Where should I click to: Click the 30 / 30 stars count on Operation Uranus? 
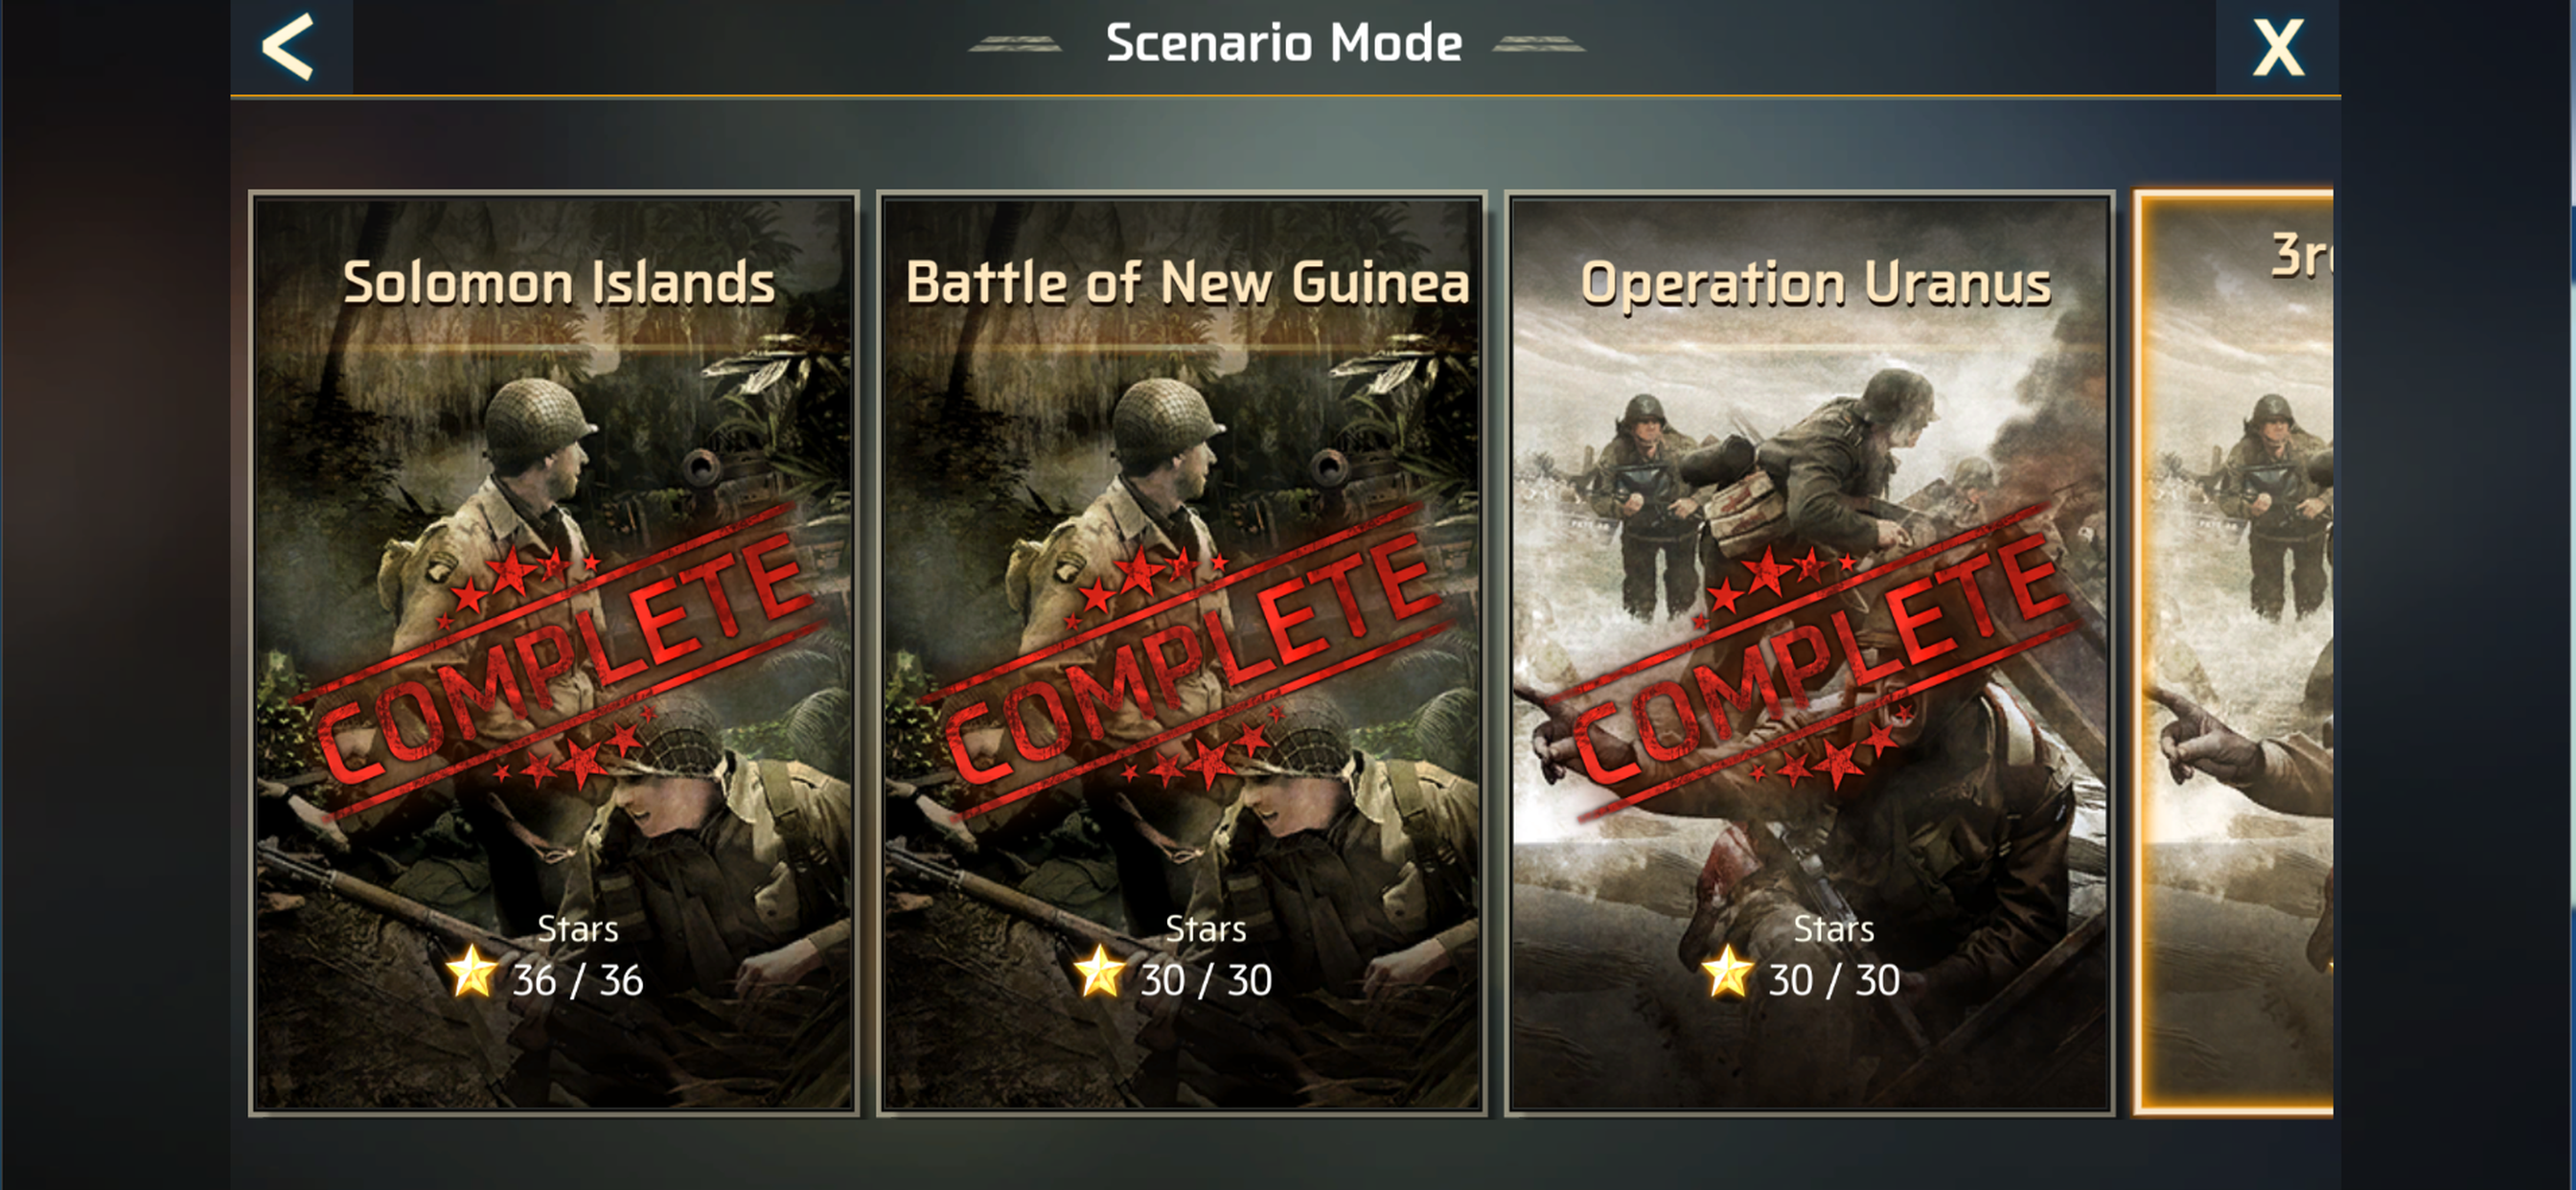coord(1834,981)
